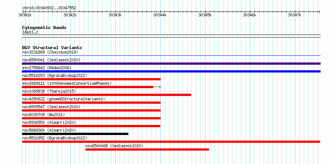Select the purple bar below nsv6590041
Screen dimensions: 331x164
(x=171, y=64)
